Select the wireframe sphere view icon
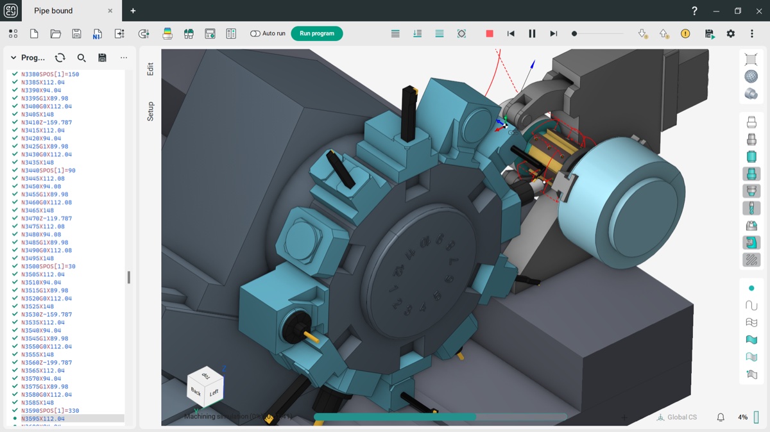 [751, 77]
